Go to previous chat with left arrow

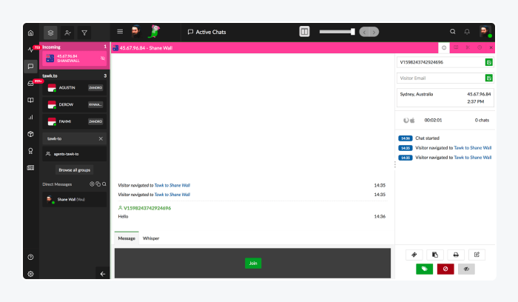tap(364, 32)
